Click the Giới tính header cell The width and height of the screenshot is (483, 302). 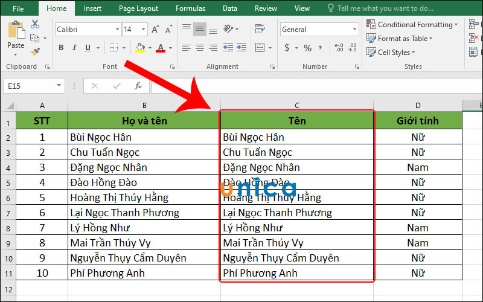tap(418, 120)
